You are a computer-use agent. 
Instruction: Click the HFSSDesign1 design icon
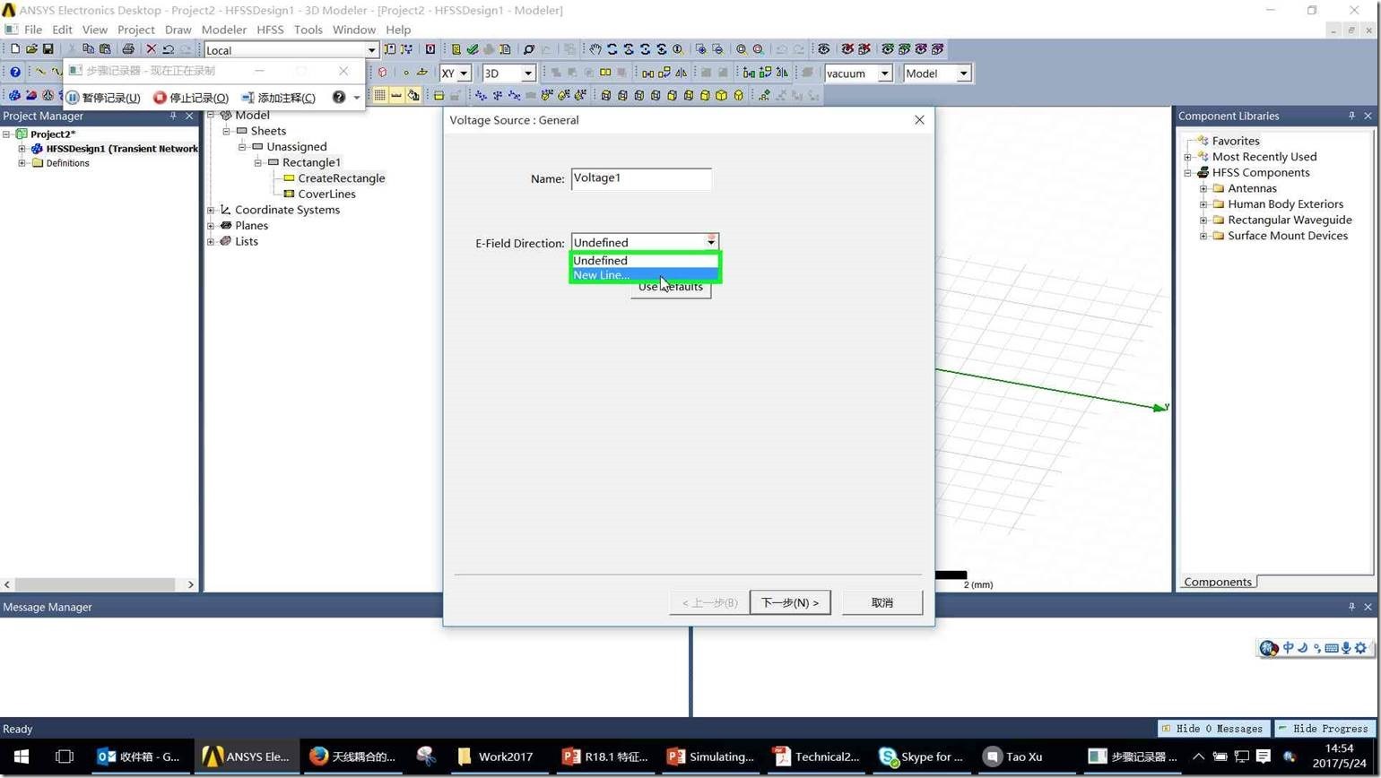click(37, 149)
